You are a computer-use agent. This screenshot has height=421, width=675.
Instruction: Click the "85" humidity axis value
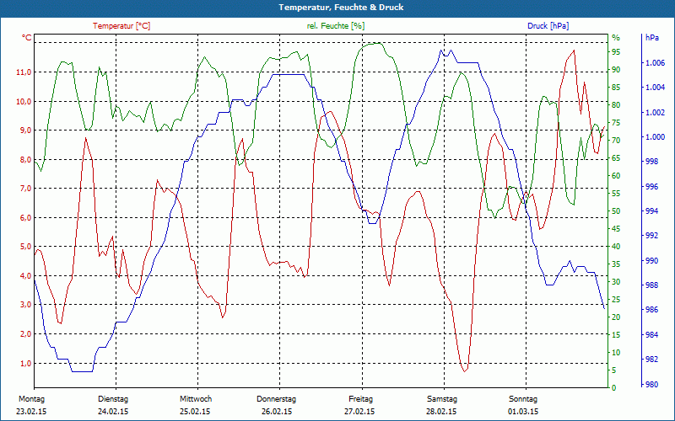click(616, 88)
